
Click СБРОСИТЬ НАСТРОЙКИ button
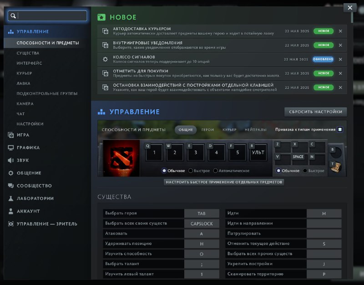click(x=315, y=112)
